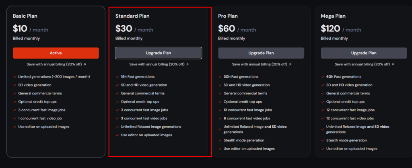412x168 pixels.
Task: Click the arrow icon beside Standard annual billing
Action: pos(187,64)
